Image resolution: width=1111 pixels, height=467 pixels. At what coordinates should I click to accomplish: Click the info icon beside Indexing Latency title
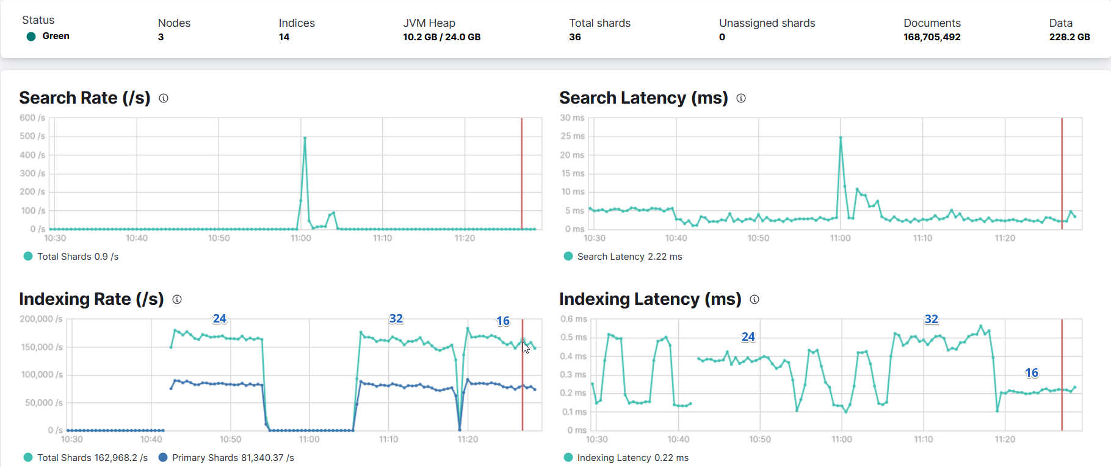(755, 299)
